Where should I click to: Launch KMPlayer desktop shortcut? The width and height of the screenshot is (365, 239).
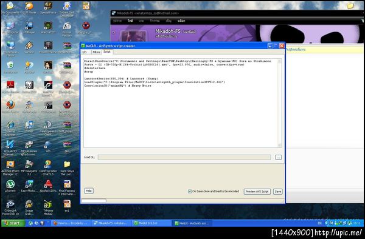click(x=29, y=25)
